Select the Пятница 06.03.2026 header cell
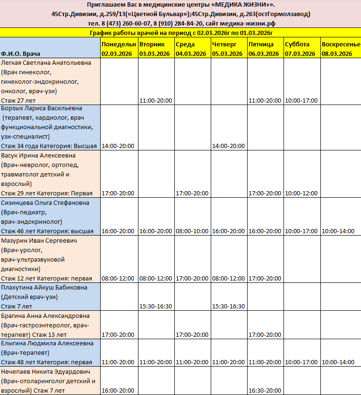Image resolution: width=361 pixels, height=395 pixels. tap(265, 48)
